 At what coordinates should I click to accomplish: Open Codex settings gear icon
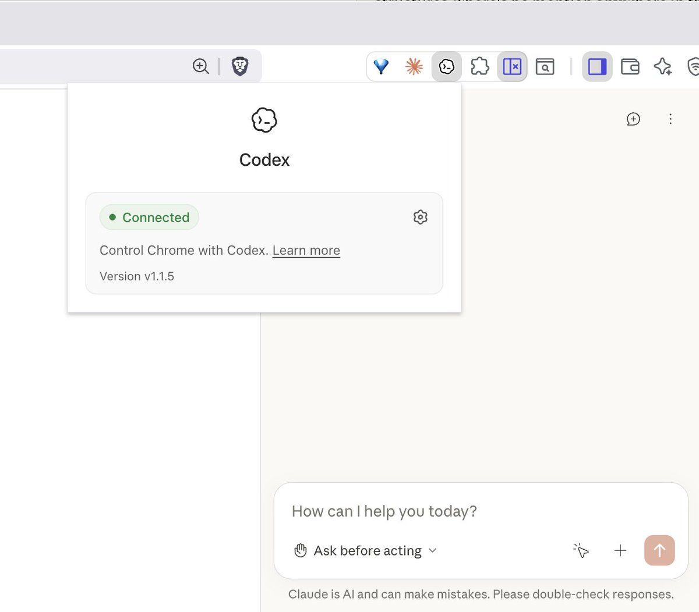[x=421, y=217]
